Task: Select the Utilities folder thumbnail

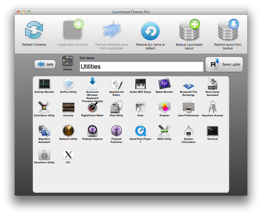Action: (67, 61)
